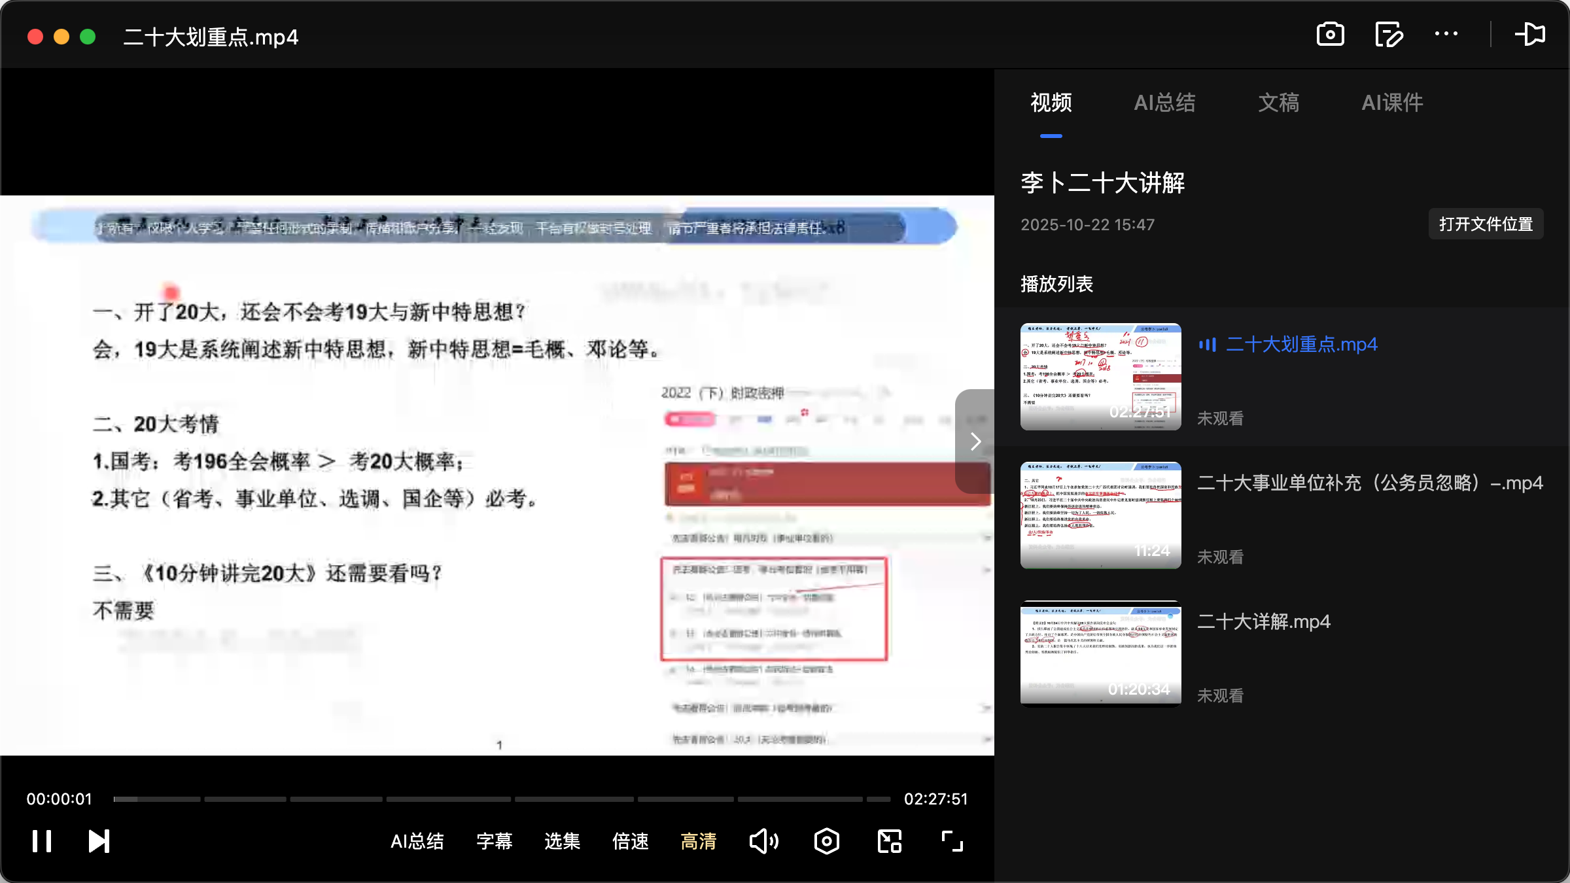Toggle 字幕 subtitles on
This screenshot has height=883, width=1570.
[494, 842]
